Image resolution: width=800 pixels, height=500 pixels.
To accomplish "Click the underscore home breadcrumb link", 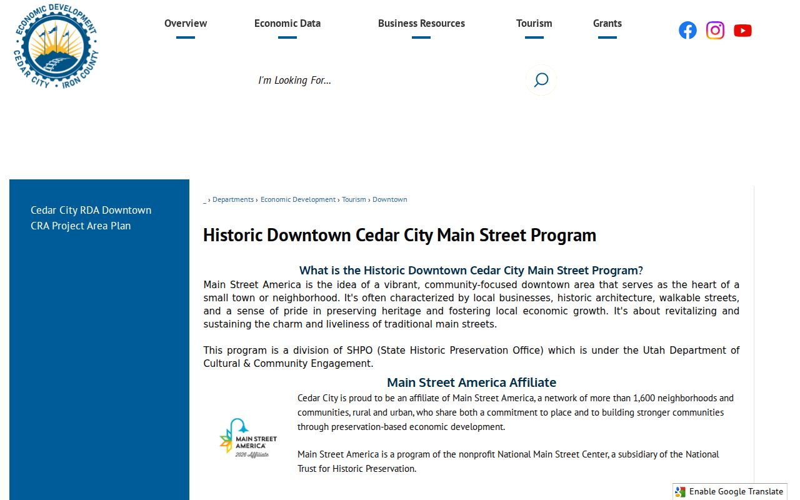I will (205, 200).
